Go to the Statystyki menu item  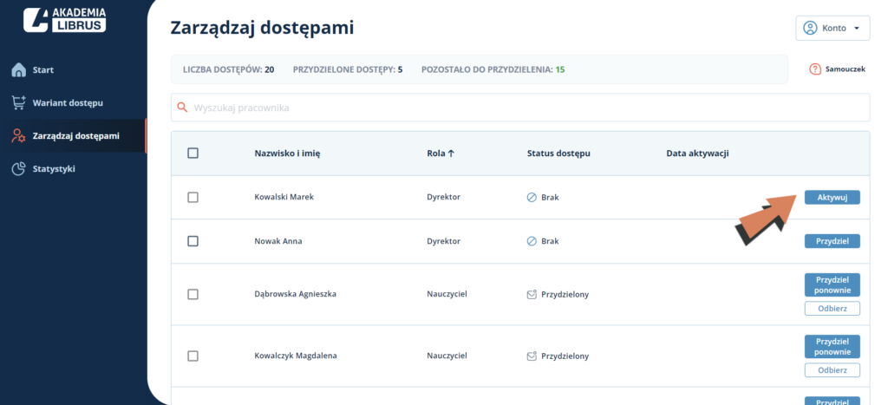coord(54,169)
